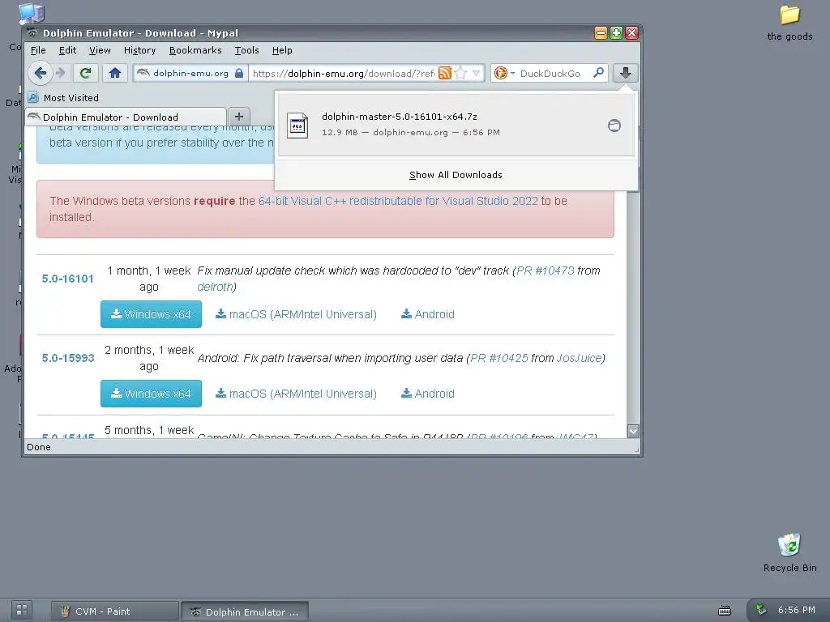This screenshot has width=830, height=622.
Task: Open a new tab with plus button
Action: pyautogui.click(x=239, y=117)
